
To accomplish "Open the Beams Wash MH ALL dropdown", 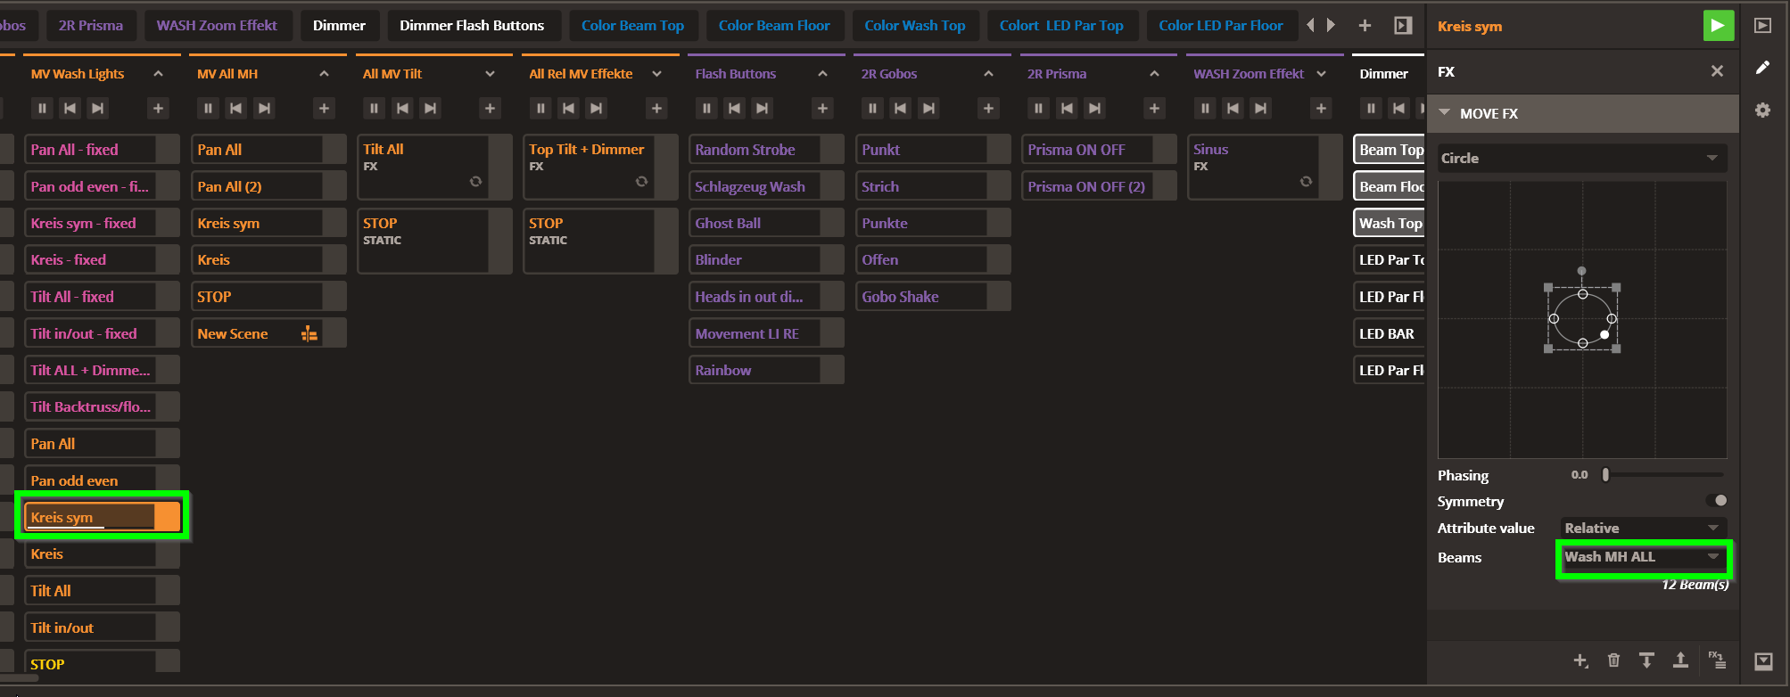I will (1643, 557).
